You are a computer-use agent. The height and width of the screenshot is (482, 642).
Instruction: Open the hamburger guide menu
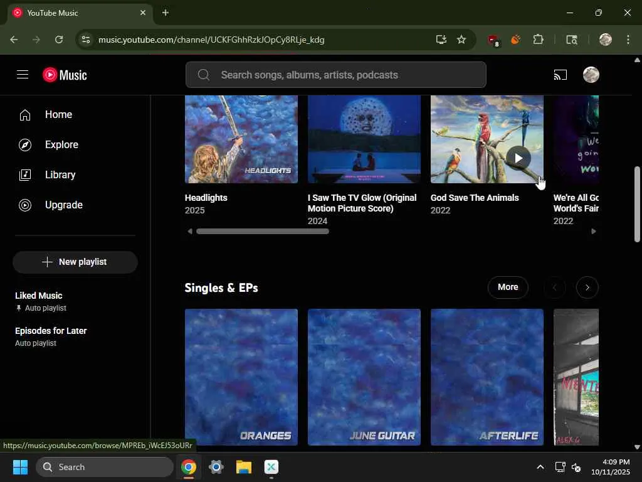[23, 75]
